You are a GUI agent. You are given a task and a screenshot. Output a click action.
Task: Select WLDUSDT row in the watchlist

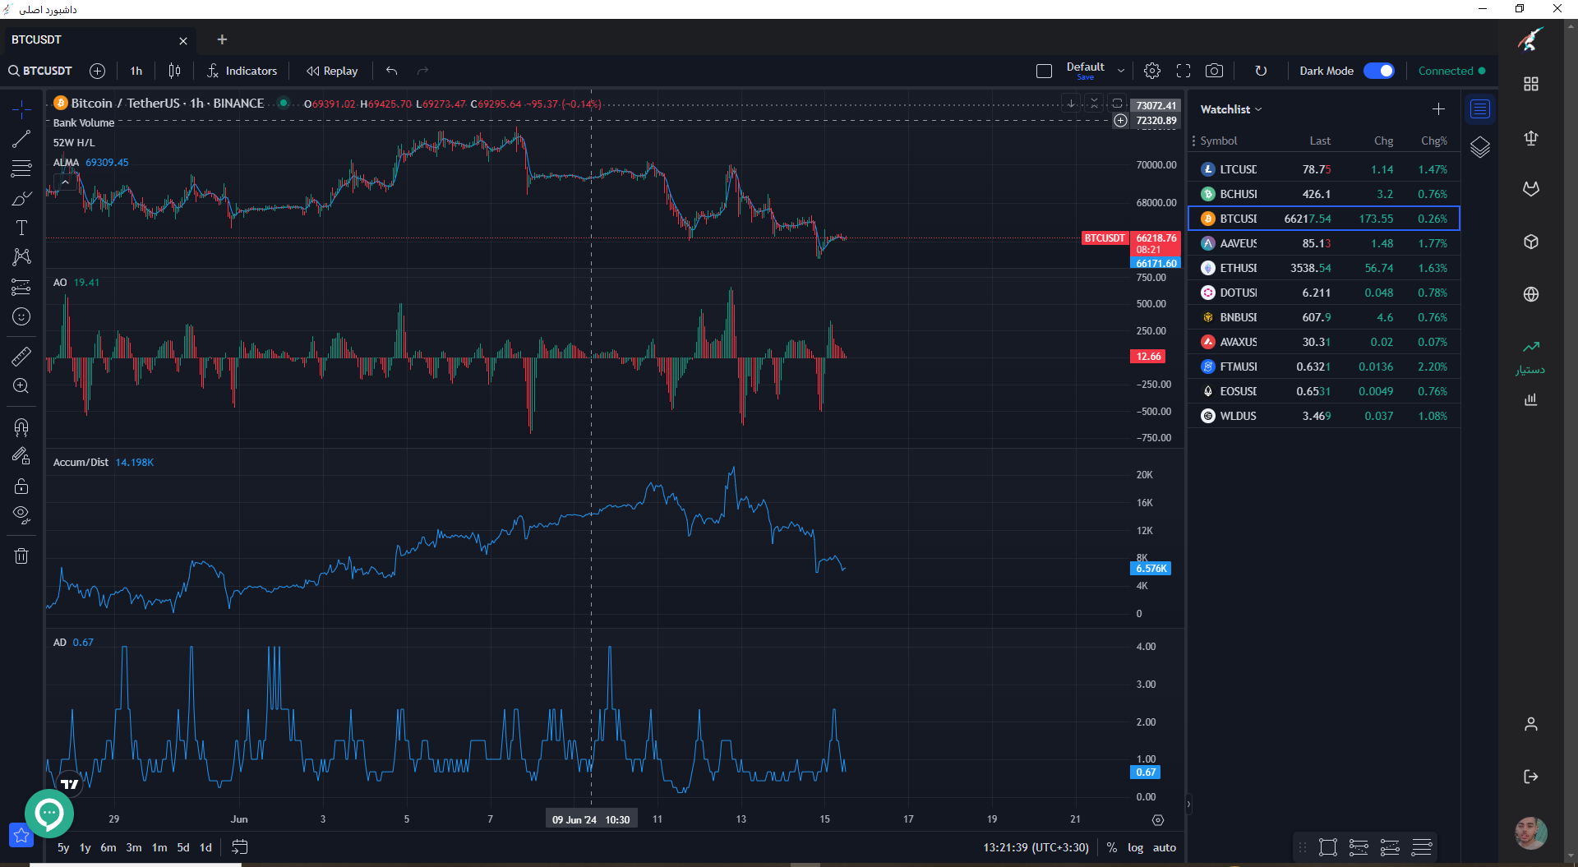tap(1323, 416)
